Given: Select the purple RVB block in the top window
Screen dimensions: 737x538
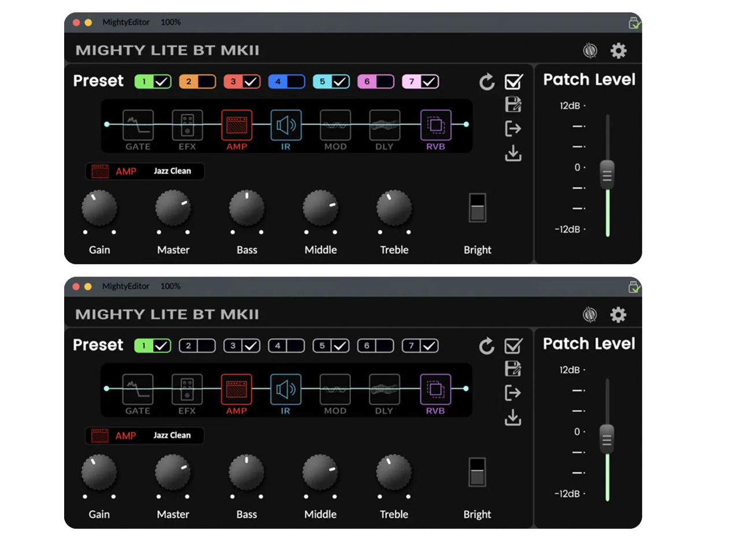Looking at the screenshot, I should coord(435,125).
